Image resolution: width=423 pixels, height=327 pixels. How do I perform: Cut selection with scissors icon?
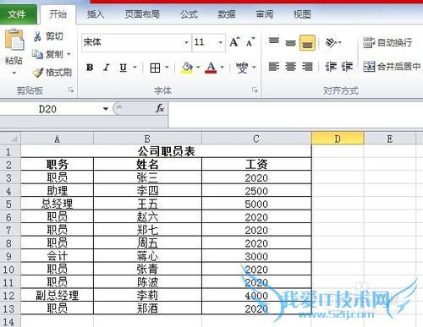point(37,36)
